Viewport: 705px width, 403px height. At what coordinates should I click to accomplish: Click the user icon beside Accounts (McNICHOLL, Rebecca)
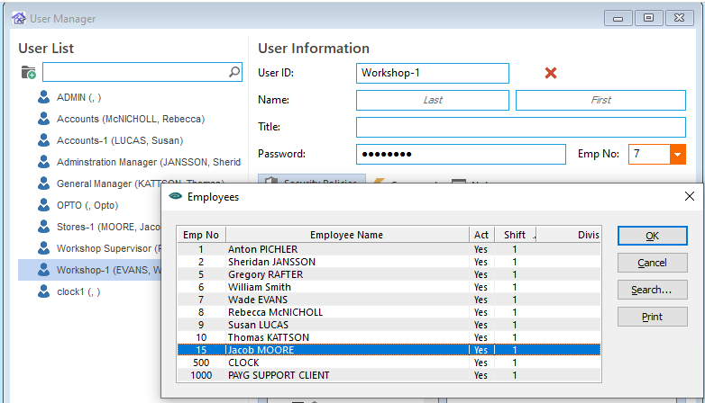tap(43, 119)
